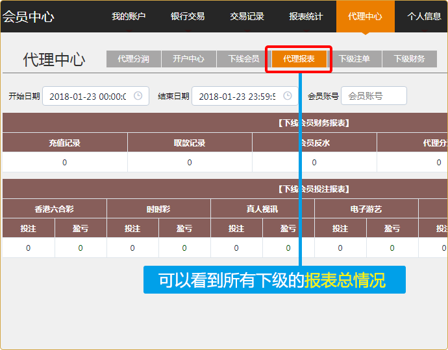The width and height of the screenshot is (448, 350).
Task: Open the 下线会员 tab
Action: [x=244, y=59]
